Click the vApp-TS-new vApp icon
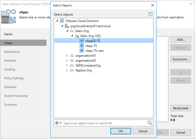The image size is (195, 139). [x=82, y=50]
